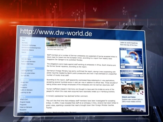
Task: Open the Media Center collage thumbnail
Action: pos(132,88)
